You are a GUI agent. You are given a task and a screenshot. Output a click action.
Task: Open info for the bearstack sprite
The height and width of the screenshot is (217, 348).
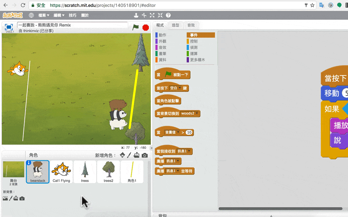[x=29, y=163]
